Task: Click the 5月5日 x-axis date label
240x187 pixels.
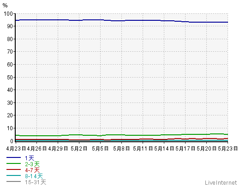Action: (x=100, y=149)
